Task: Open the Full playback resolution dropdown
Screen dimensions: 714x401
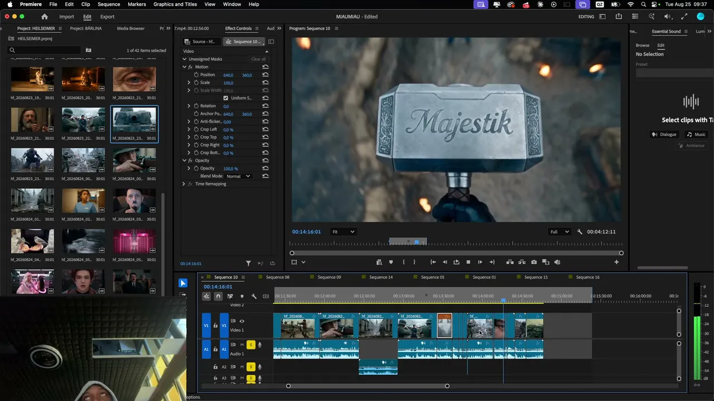Action: click(560, 232)
